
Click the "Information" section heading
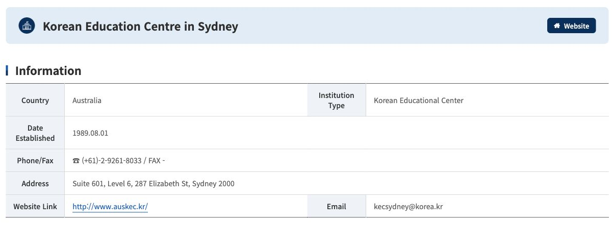48,71
